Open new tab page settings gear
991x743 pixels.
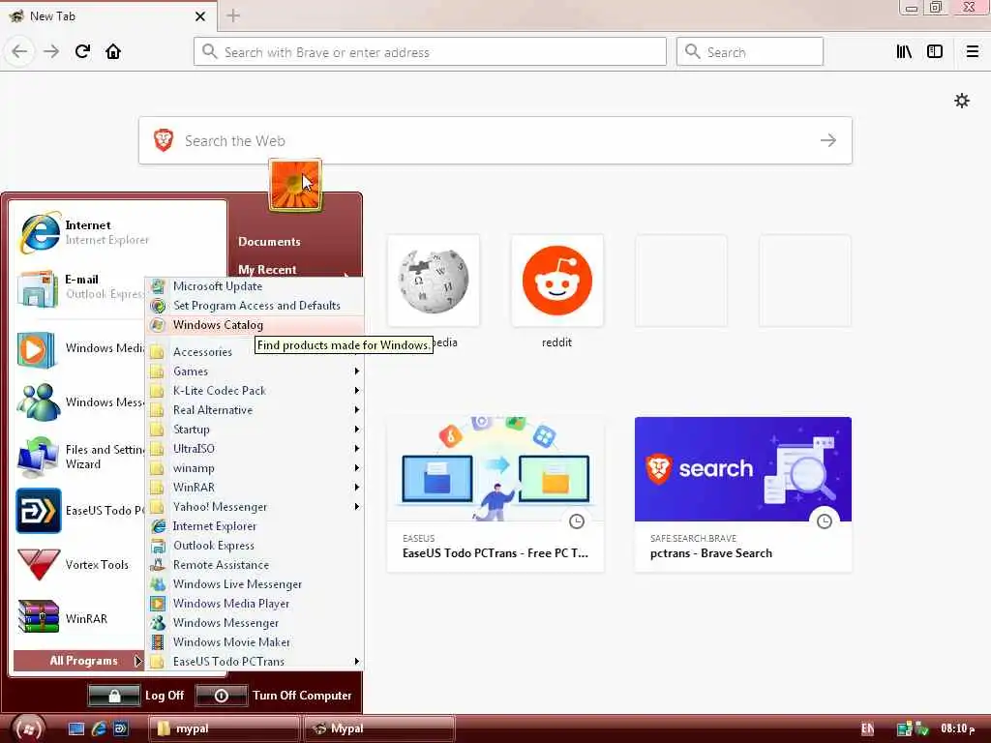coord(962,101)
